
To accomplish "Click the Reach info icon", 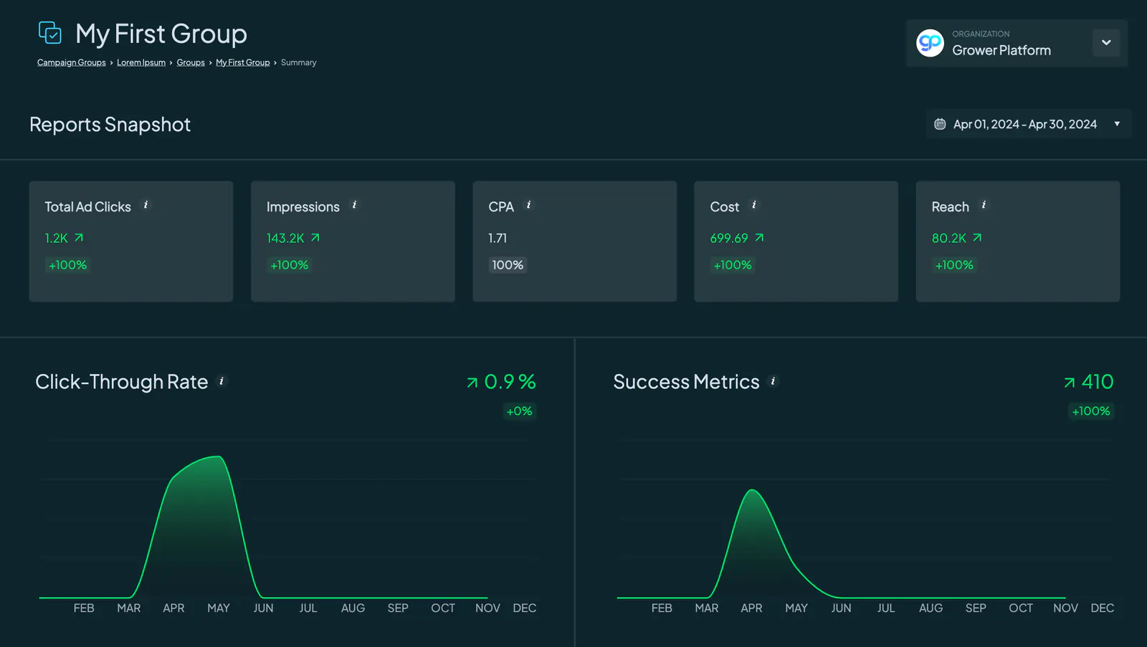I will coord(984,205).
